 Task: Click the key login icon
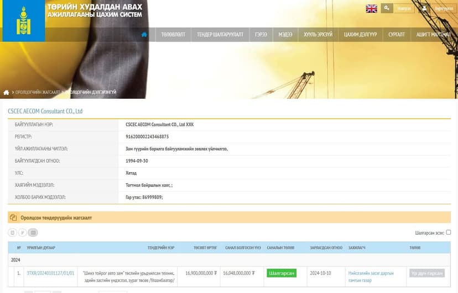[x=387, y=8]
